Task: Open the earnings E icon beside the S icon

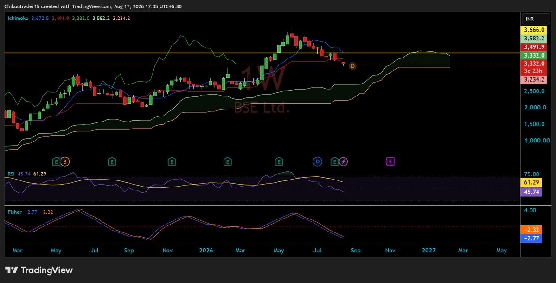Action: click(x=56, y=162)
